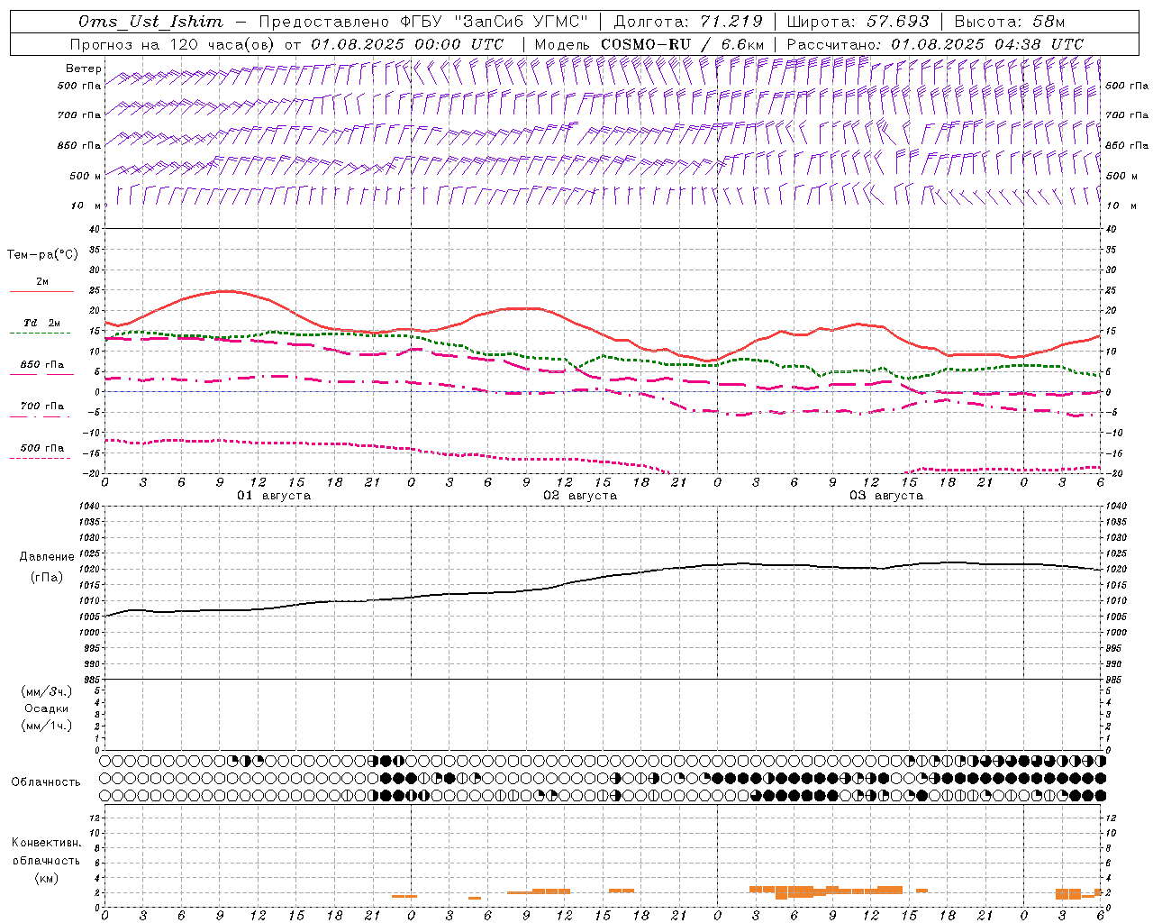
Task: Click the Рассчитано: 01.08.2025 04:38 UTC timestamp
Action: tap(935, 44)
